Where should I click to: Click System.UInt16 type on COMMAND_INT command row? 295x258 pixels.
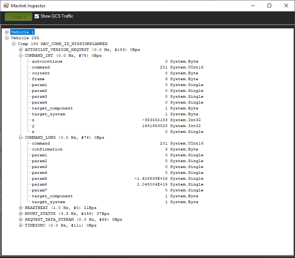187,67
